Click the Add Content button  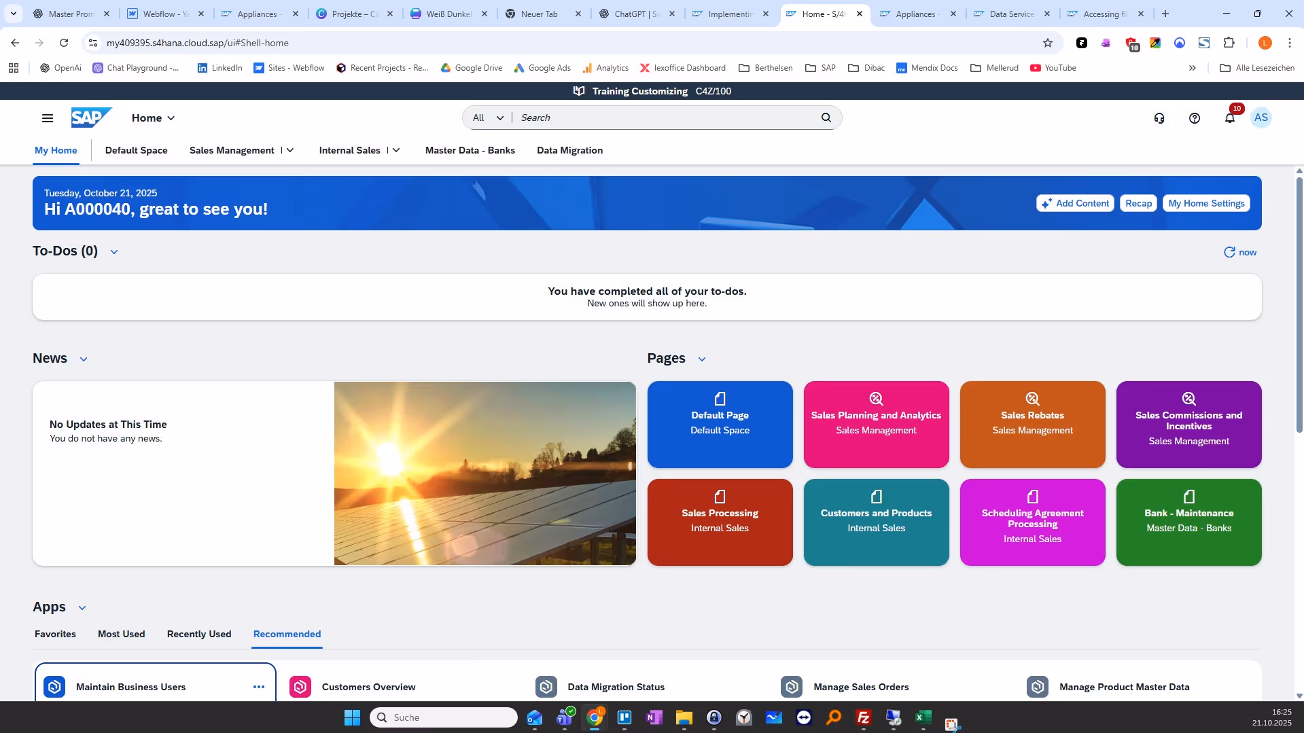click(1074, 203)
